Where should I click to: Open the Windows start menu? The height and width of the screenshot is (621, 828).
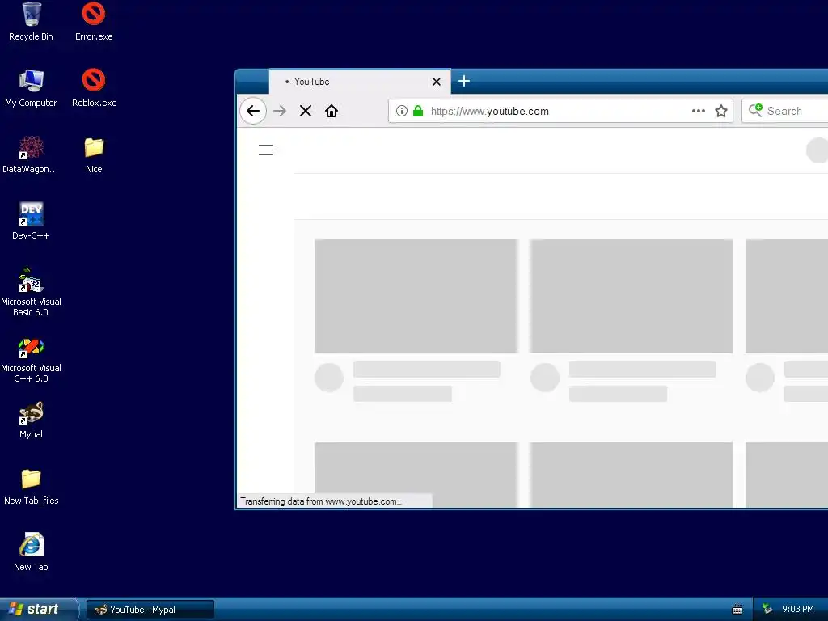(x=38, y=609)
